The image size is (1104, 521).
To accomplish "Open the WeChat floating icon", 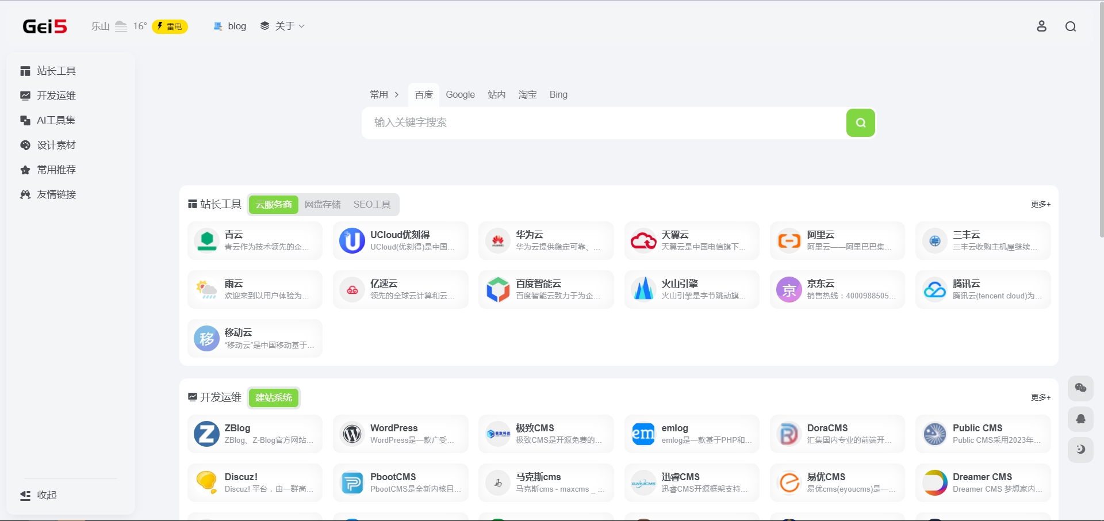I will coord(1080,388).
